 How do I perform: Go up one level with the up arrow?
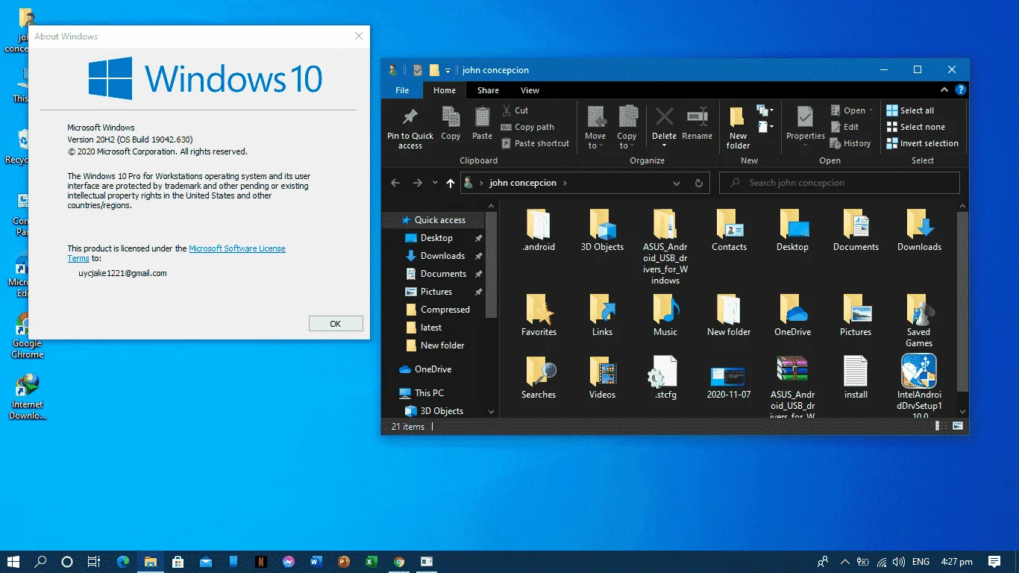[x=451, y=183]
